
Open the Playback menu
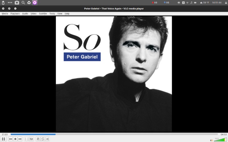pos(15,14)
